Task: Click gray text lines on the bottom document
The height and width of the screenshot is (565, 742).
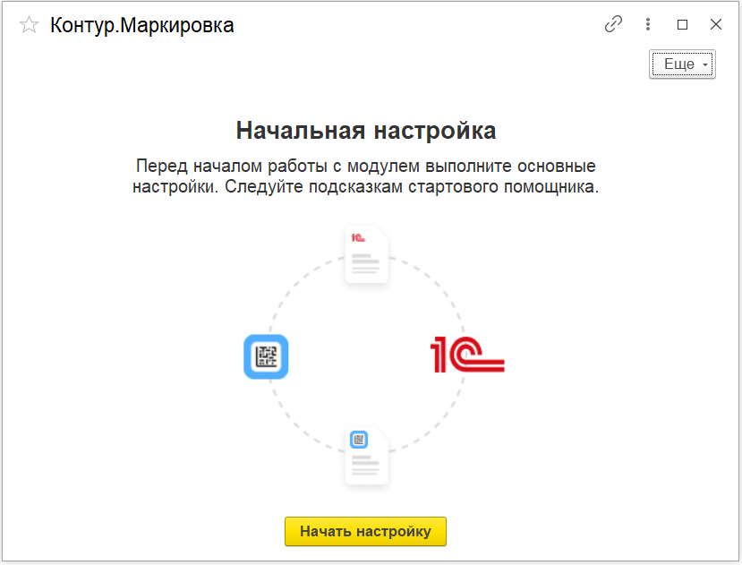Action: [367, 466]
